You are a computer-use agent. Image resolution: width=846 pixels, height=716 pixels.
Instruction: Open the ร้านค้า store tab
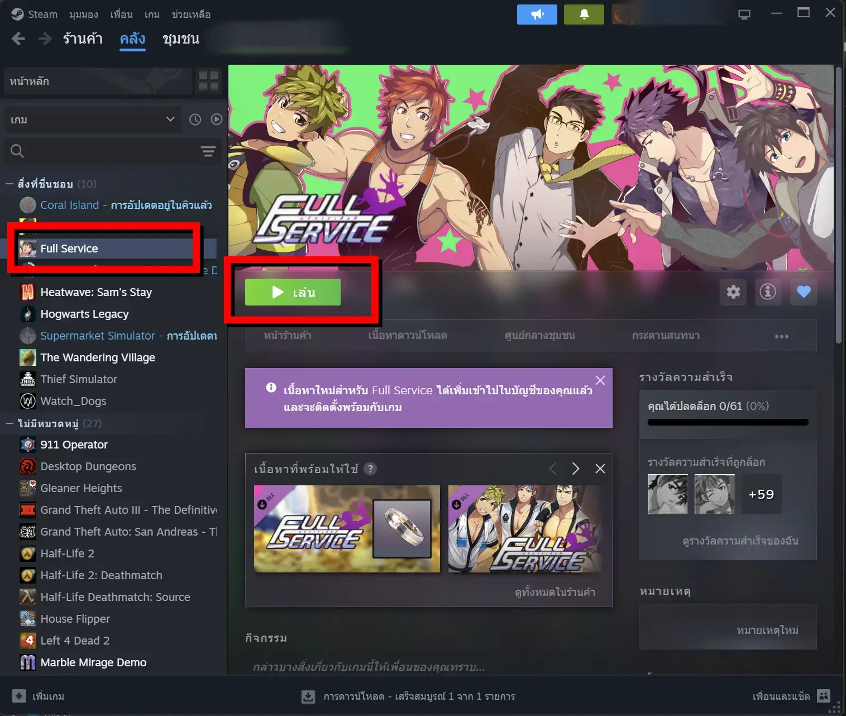coord(83,39)
